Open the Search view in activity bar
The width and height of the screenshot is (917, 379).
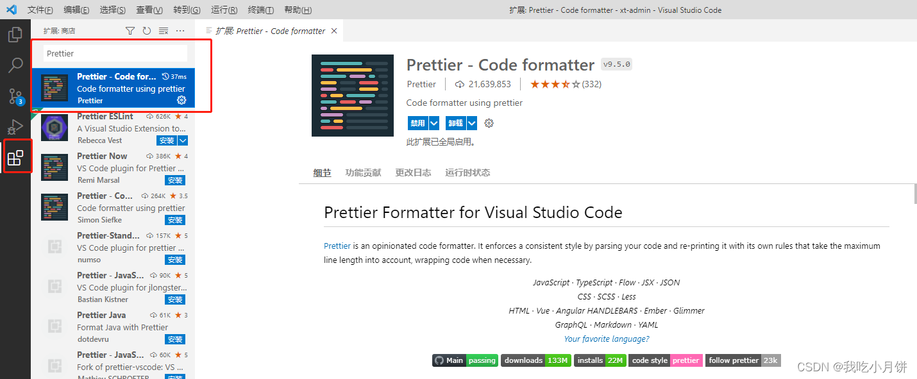pyautogui.click(x=15, y=65)
